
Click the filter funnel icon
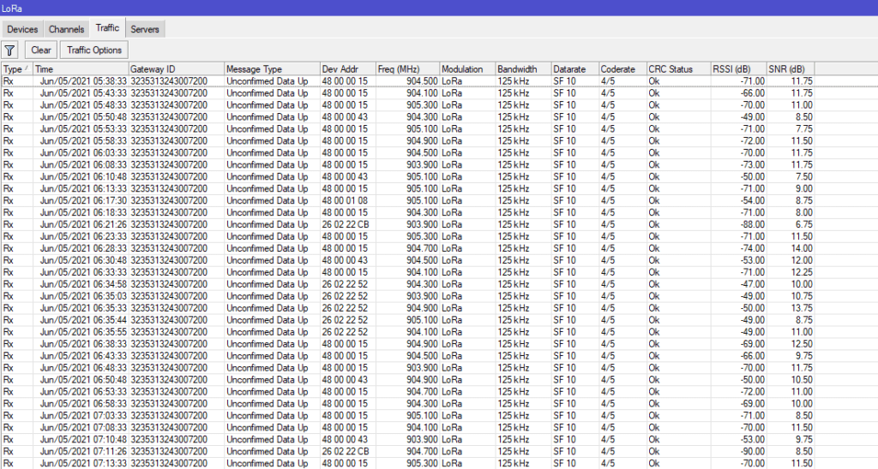[10, 50]
